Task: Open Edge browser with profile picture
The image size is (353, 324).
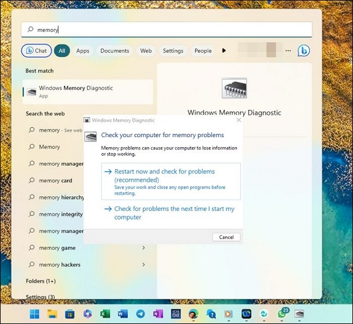Action: point(194,314)
